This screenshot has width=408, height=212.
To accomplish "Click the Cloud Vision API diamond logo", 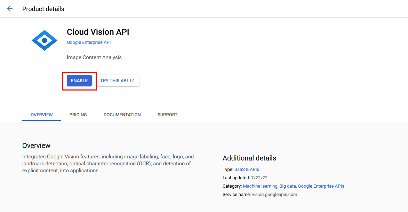I will [x=45, y=40].
